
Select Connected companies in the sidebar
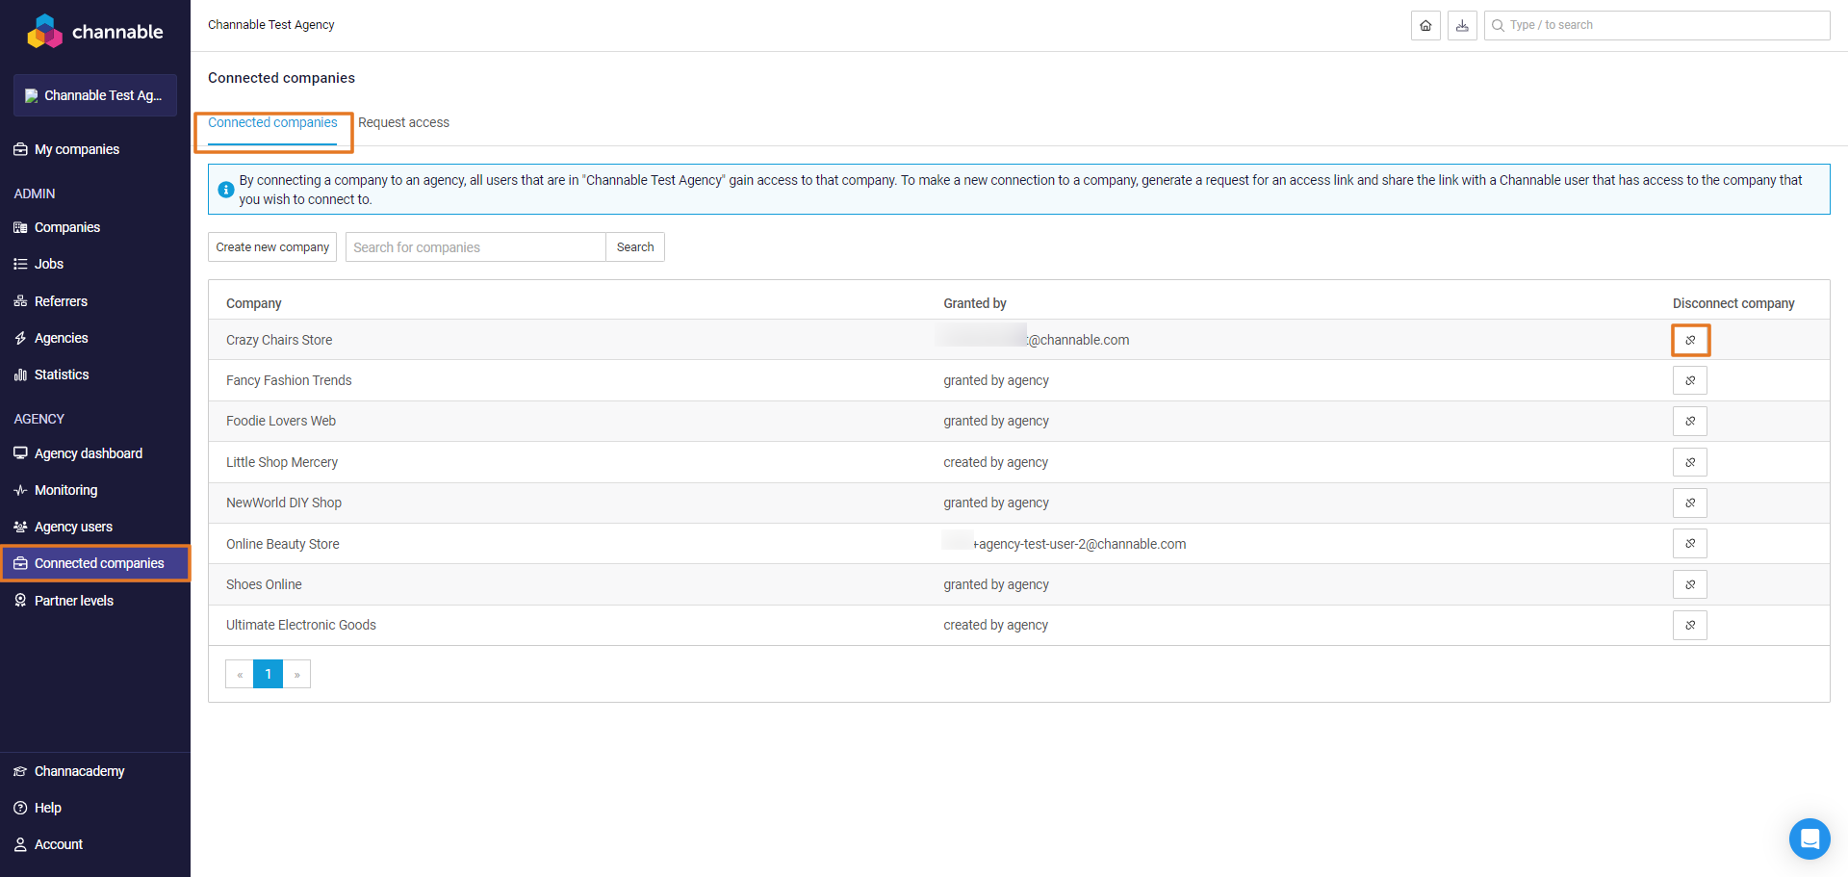(x=95, y=563)
